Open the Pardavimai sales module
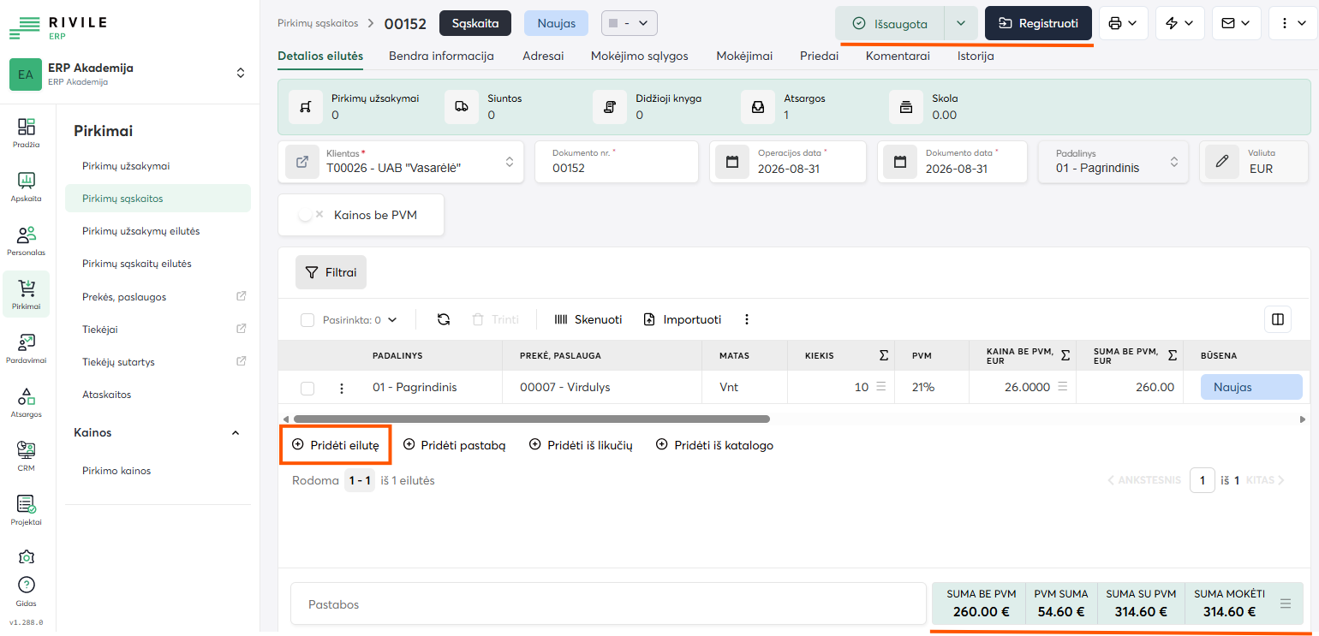 tap(27, 348)
